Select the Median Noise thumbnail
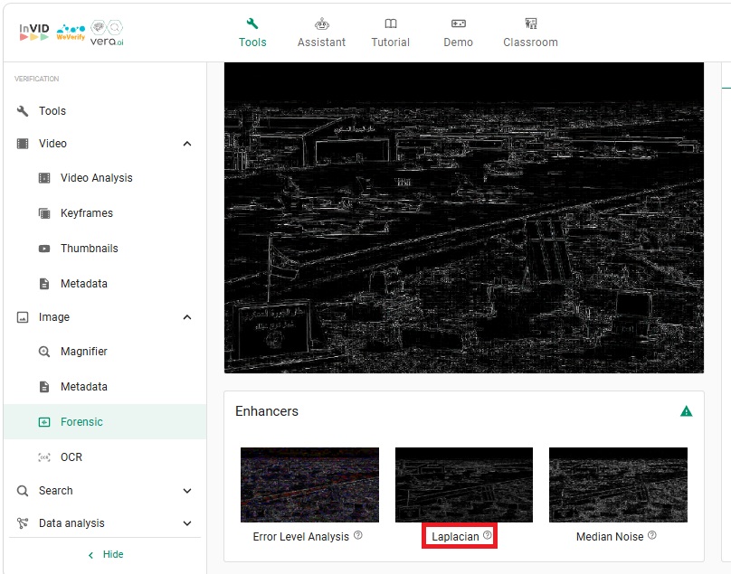The height and width of the screenshot is (574, 731). (x=618, y=485)
